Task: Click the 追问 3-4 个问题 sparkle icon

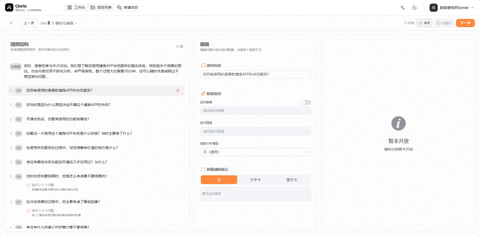Action: tap(28, 211)
